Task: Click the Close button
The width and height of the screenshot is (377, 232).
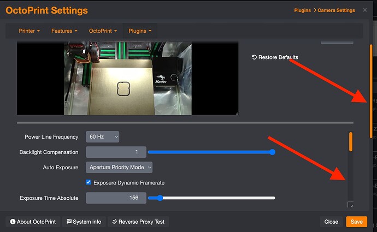Action: pyautogui.click(x=331, y=222)
